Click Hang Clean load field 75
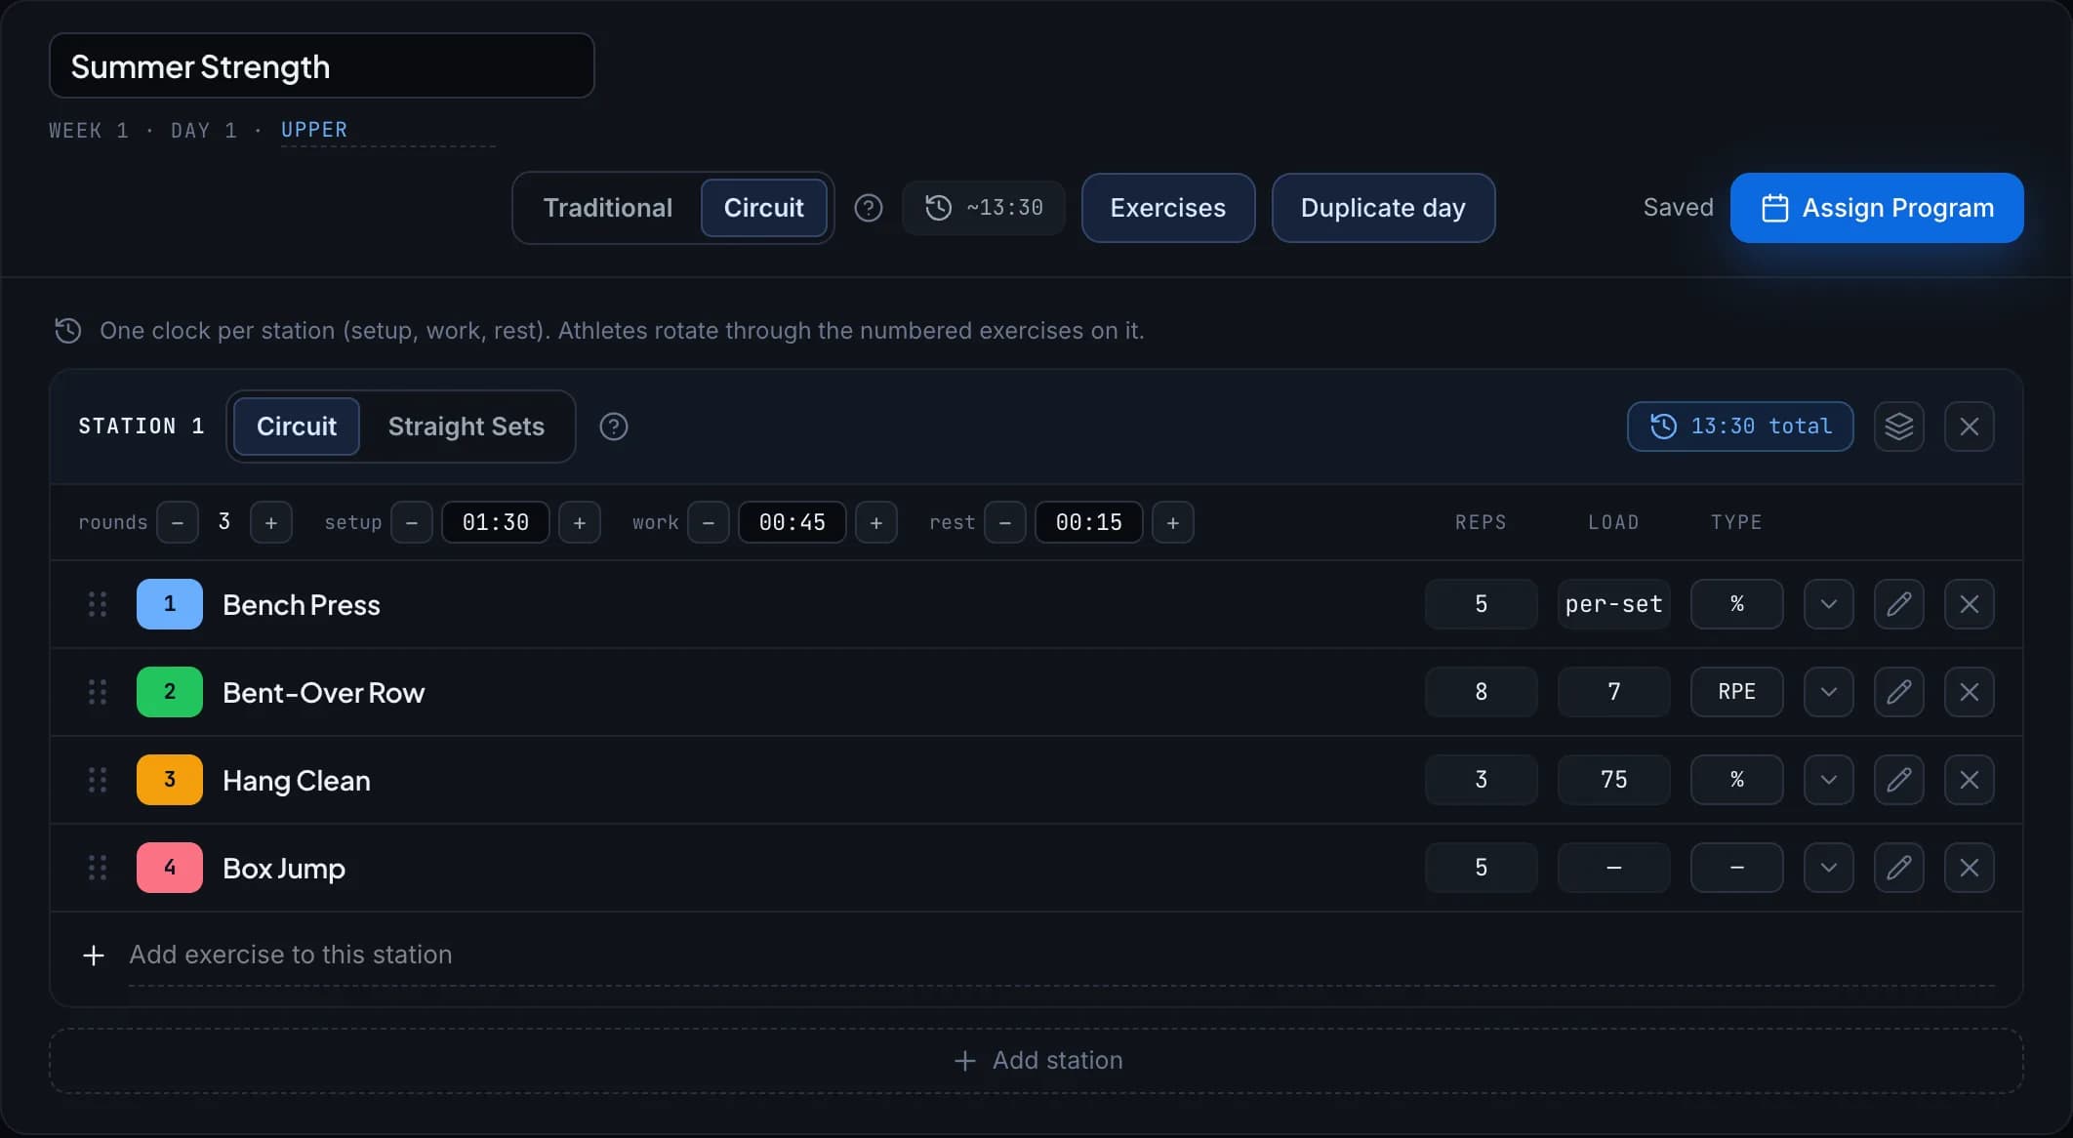The height and width of the screenshot is (1138, 2073). coord(1614,780)
